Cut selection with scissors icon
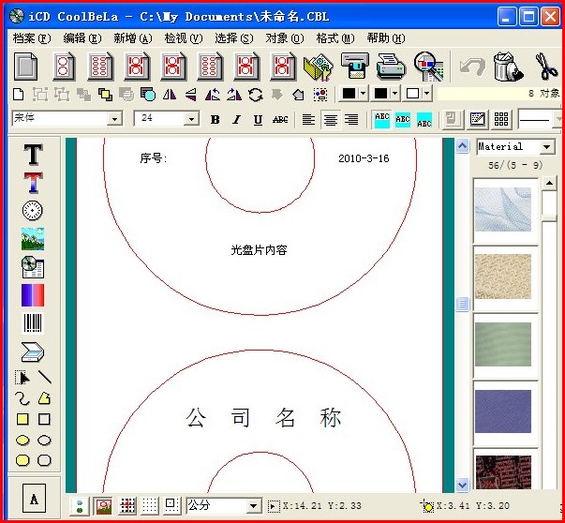The image size is (565, 523). pos(546,67)
